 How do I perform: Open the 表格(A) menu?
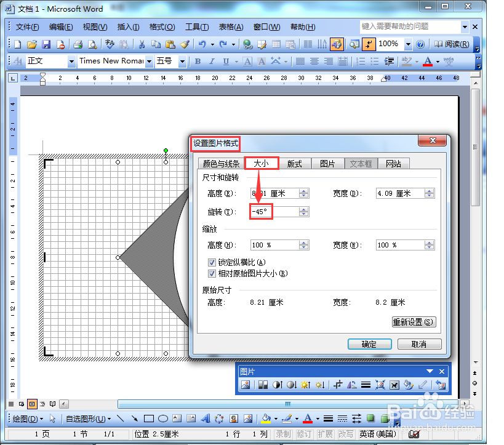click(231, 27)
